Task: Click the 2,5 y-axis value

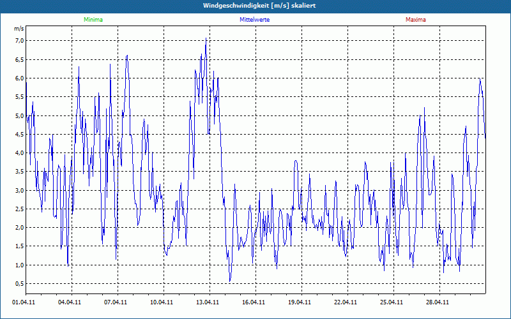Action: click(x=20, y=209)
